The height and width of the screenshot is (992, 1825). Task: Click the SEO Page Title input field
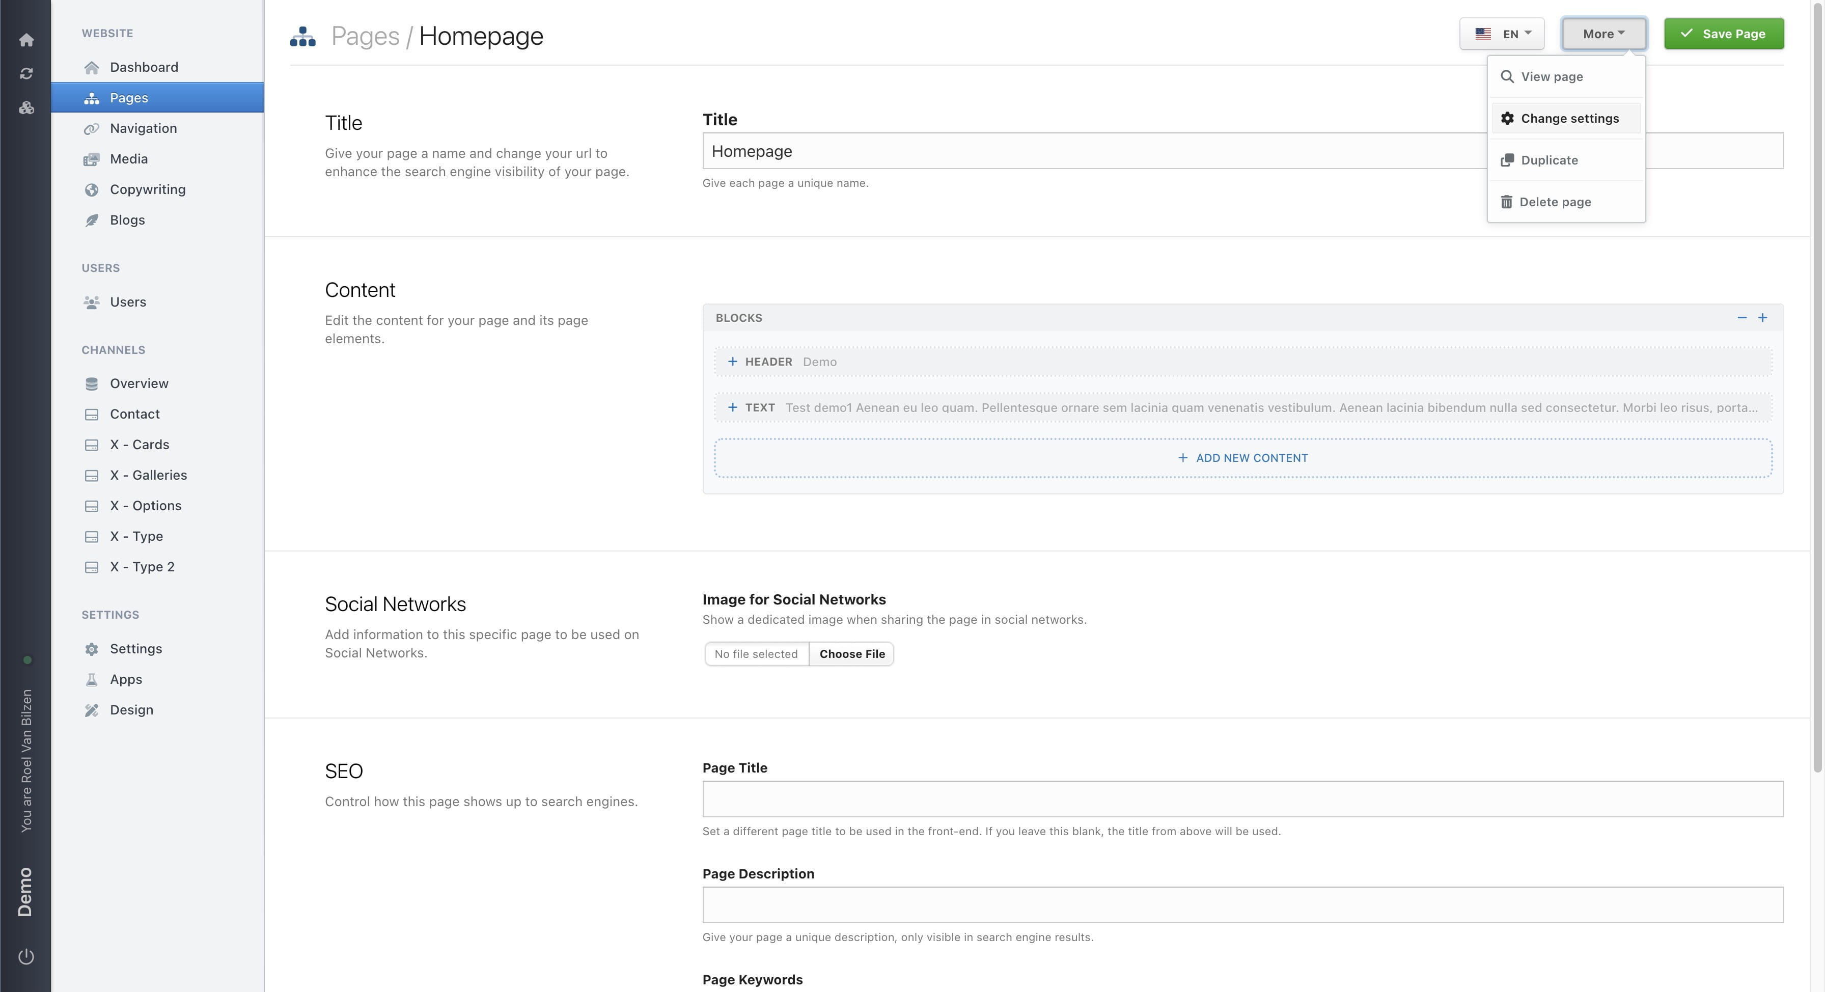click(1242, 798)
